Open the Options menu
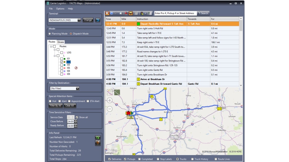 coord(60,9)
